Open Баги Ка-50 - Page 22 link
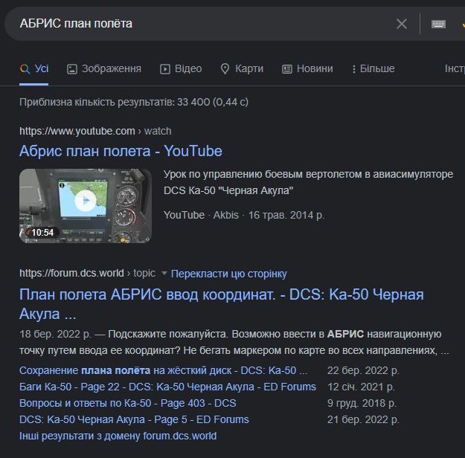The image size is (465, 458). pyautogui.click(x=168, y=387)
